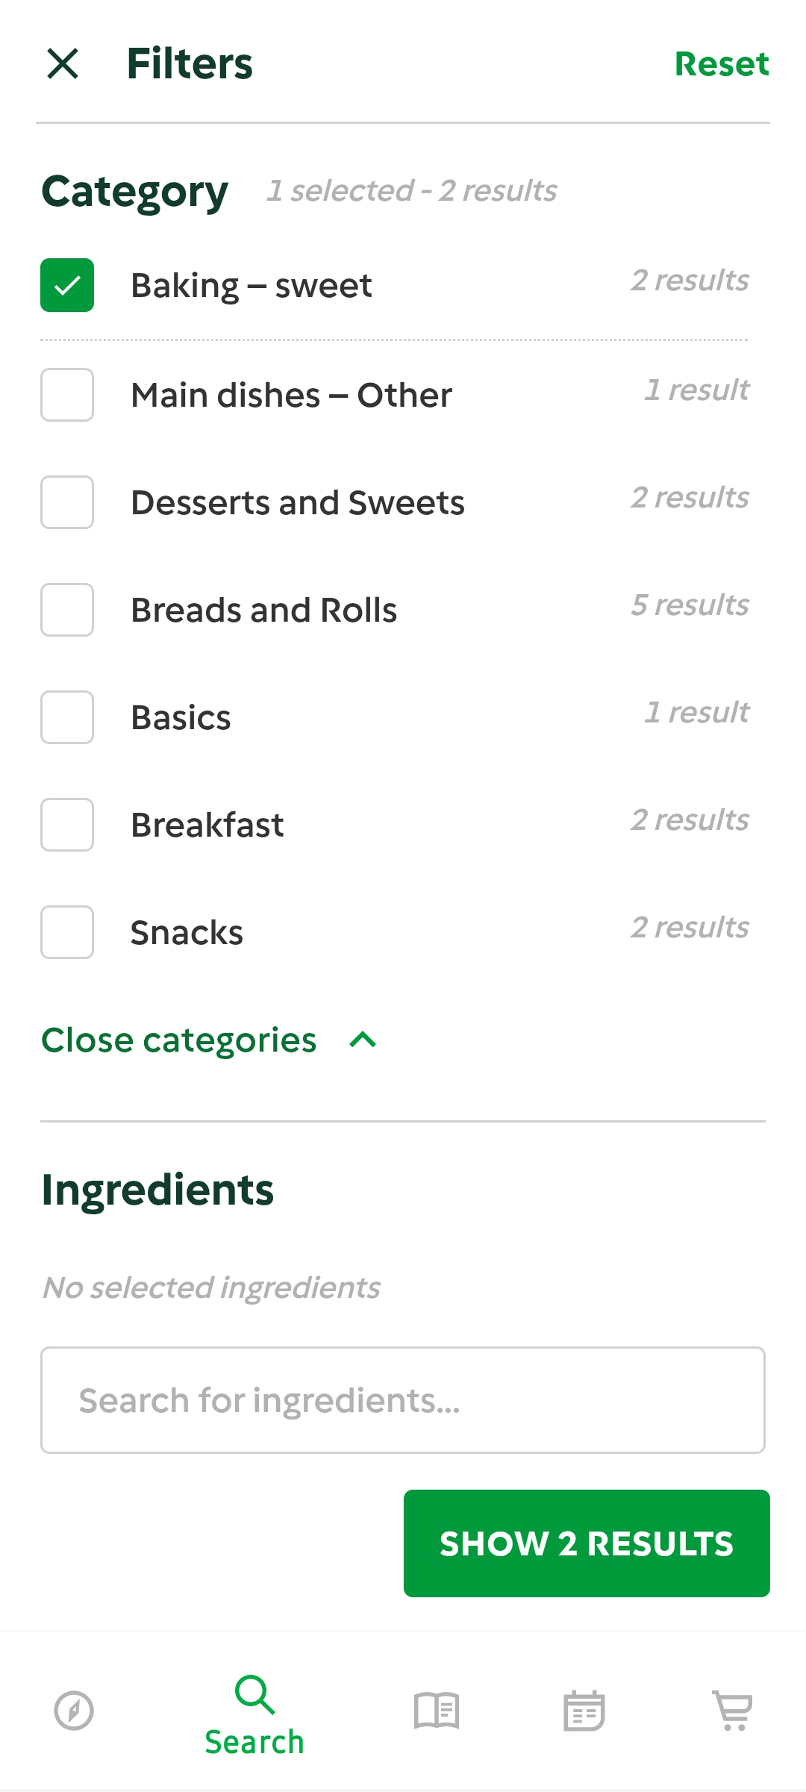Viewport: 806px width, 1792px height.
Task: Tap the Search tab label
Action: point(254,1743)
